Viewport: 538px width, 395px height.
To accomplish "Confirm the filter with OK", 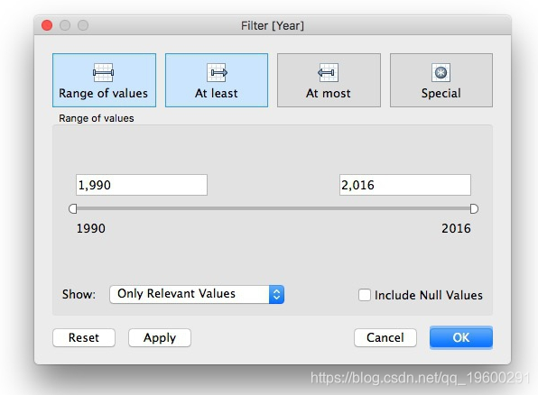I will pyautogui.click(x=461, y=338).
